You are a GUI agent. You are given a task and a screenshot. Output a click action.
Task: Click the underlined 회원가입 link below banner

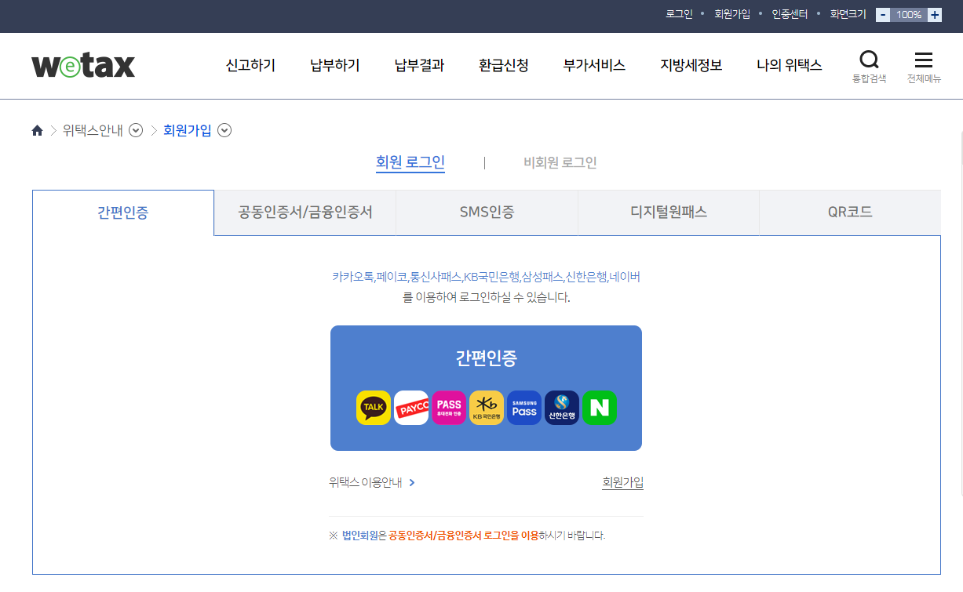click(622, 483)
